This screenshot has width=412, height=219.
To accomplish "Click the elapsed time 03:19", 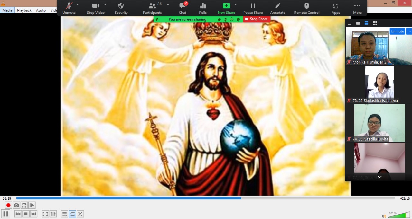I will [7, 198].
